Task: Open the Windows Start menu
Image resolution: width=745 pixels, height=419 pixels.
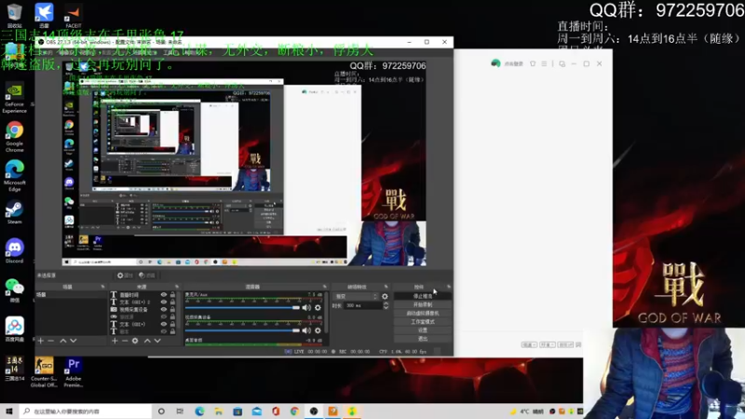Action: click(x=9, y=412)
